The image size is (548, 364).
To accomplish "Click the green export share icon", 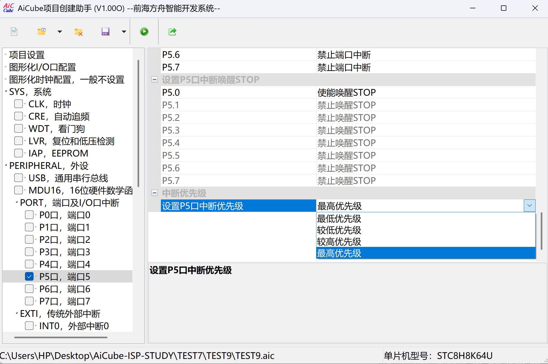I will 172,32.
